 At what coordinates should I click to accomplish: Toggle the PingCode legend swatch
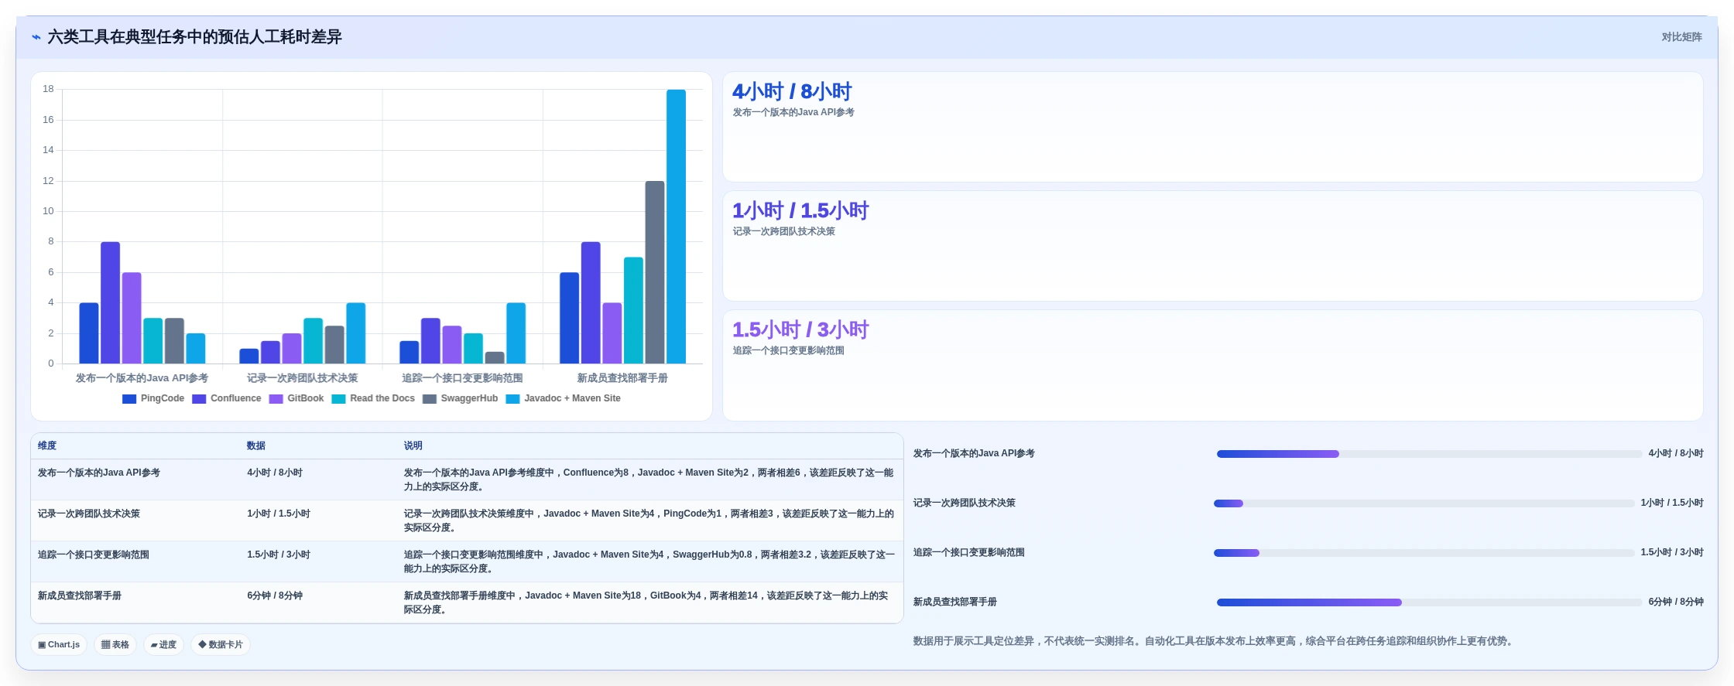click(x=129, y=399)
